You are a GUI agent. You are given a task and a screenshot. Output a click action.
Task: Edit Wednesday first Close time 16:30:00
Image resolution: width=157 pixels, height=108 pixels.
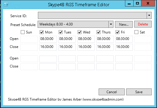click(86, 47)
